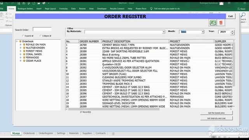Open the account picture next to Rodrigue's name
This screenshot has width=249, height=140.
coord(221,3)
